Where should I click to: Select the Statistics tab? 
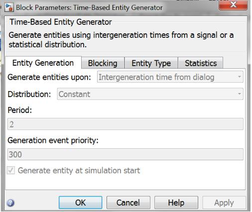[x=201, y=63]
